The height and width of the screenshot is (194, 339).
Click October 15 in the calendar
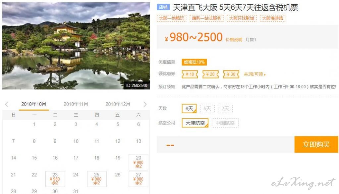[34, 158]
